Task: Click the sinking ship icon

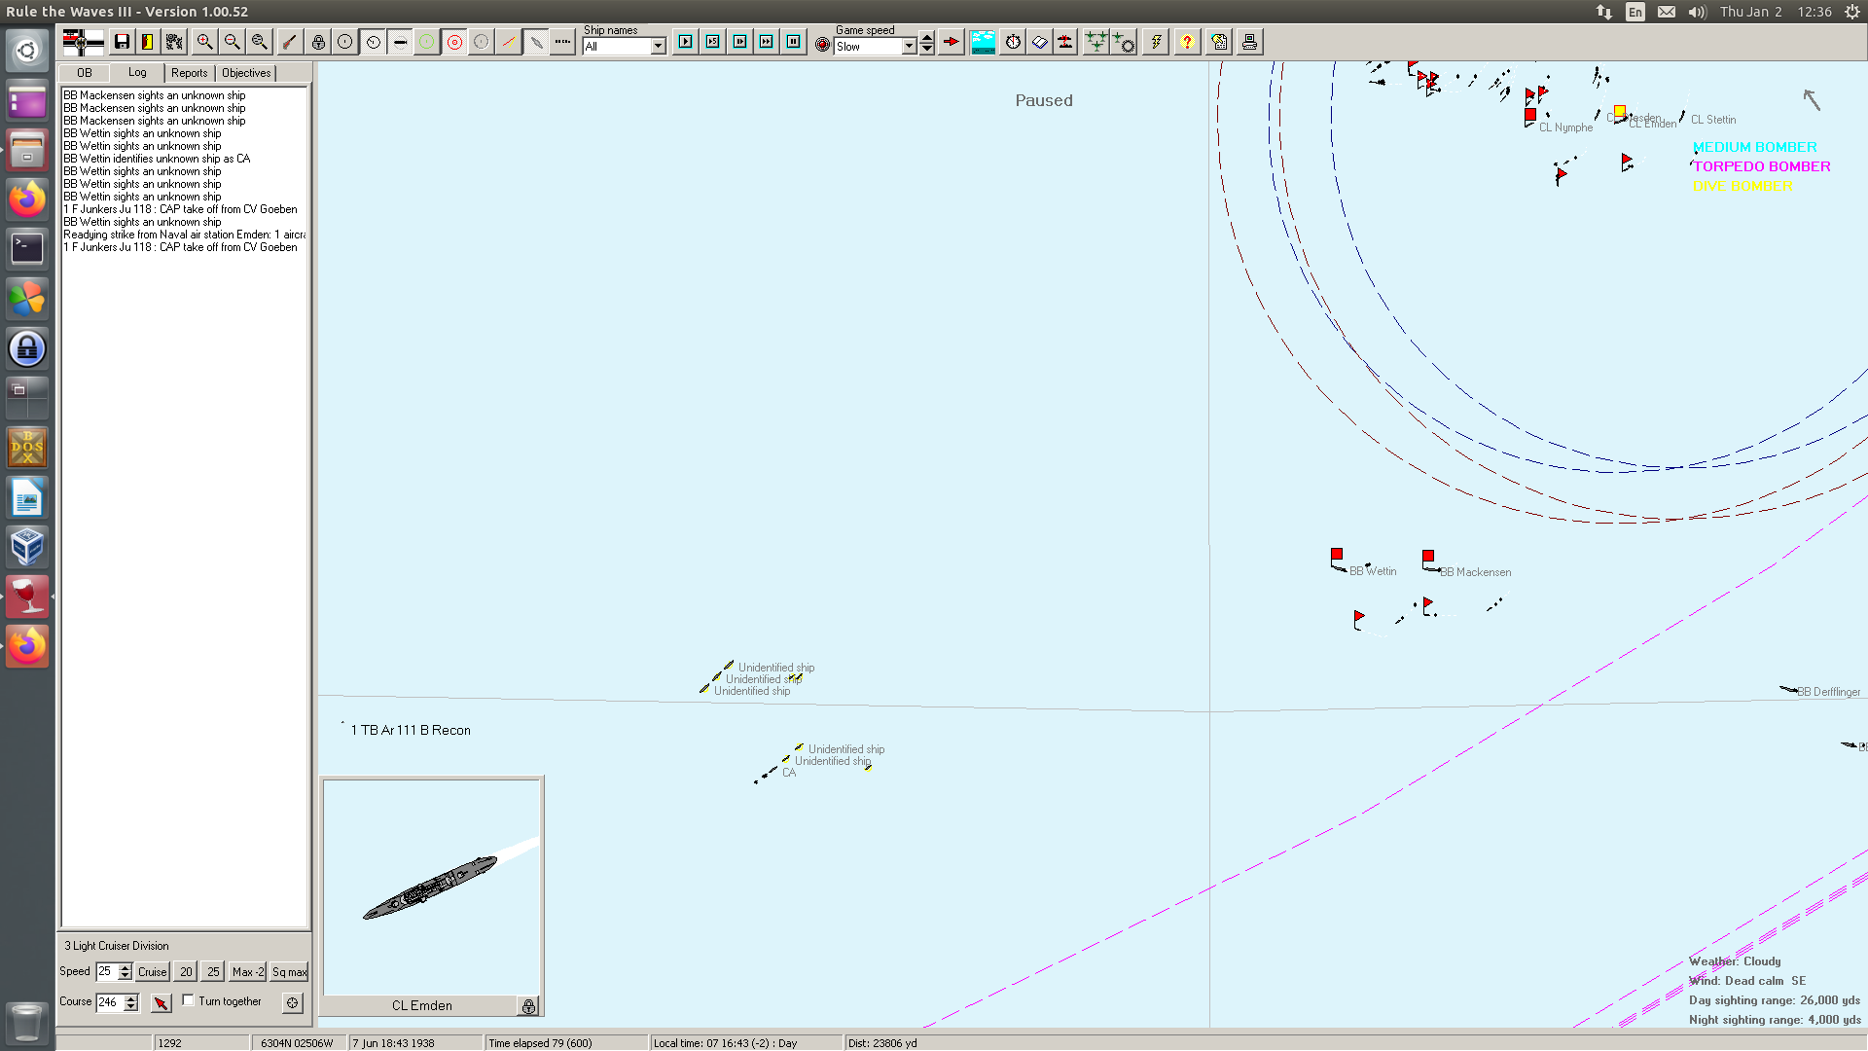Action: (x=1065, y=42)
